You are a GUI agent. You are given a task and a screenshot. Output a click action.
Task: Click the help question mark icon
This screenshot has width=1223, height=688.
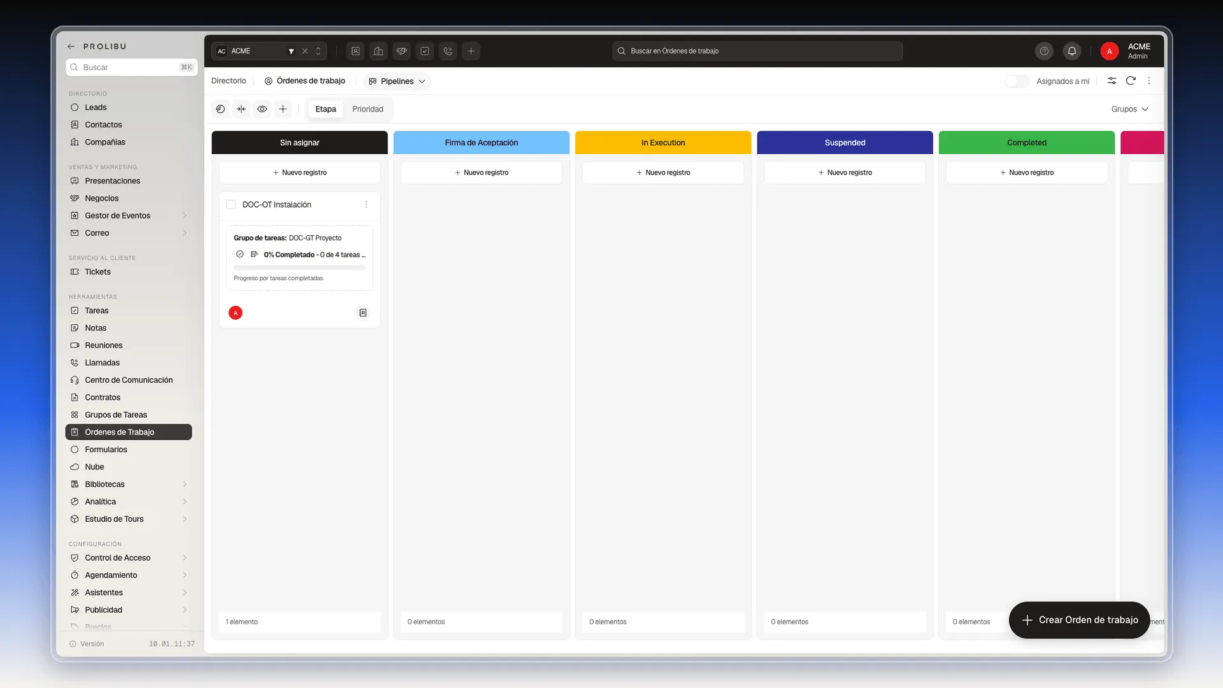(x=1044, y=51)
